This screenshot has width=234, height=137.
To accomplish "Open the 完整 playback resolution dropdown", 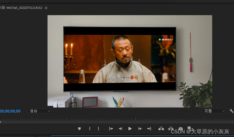I will coord(214,111).
